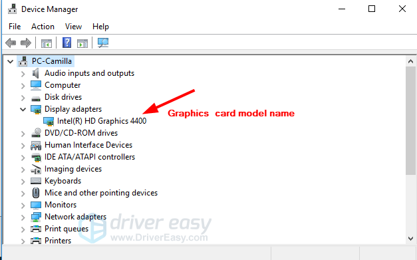
Task: Click the Mice and other pointing devices icon
Action: tap(36, 193)
